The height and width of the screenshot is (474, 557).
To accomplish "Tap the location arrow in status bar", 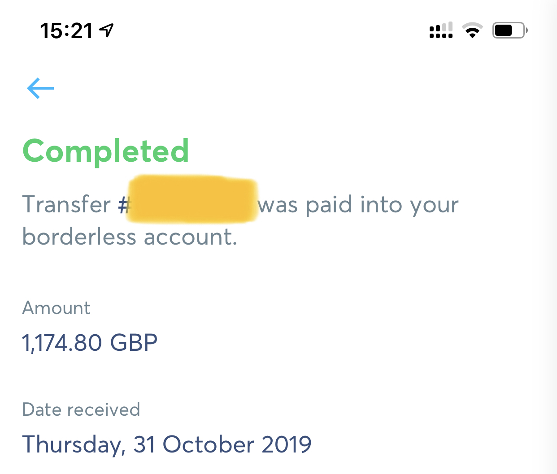I will click(107, 30).
